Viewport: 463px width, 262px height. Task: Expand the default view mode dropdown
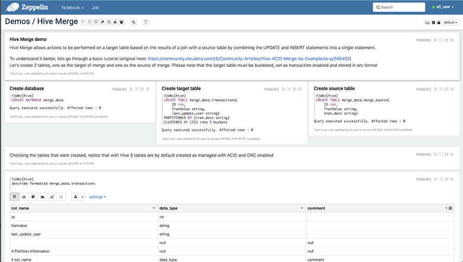[450, 22]
